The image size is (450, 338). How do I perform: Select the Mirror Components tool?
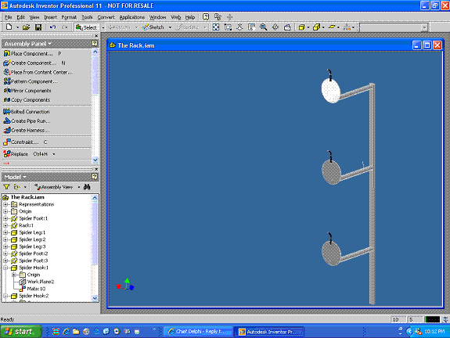[x=27, y=91]
